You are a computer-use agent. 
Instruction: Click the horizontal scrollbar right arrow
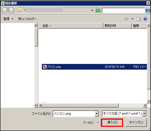[x=145, y=105]
